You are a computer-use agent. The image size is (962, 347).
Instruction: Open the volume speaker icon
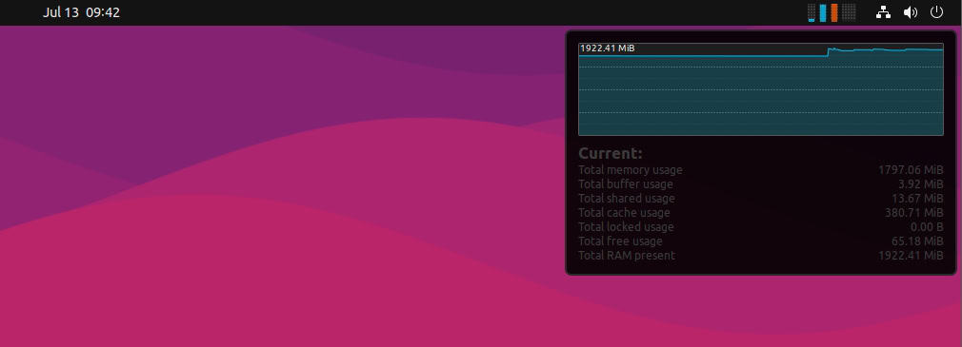[x=911, y=12]
